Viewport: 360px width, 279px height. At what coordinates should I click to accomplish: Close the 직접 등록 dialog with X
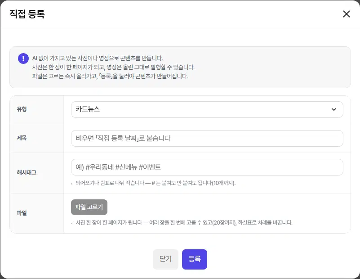(346, 14)
